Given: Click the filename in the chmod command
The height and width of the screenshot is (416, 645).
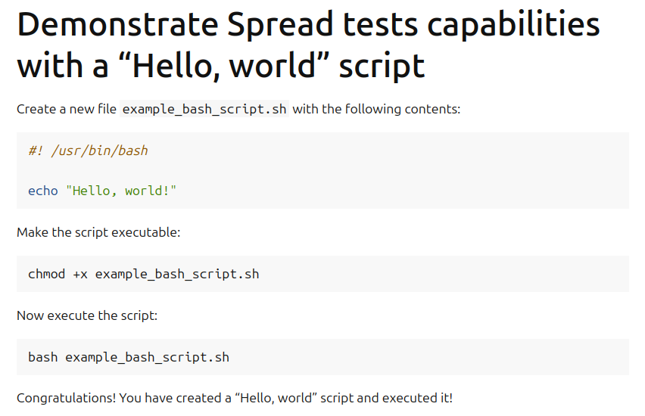Looking at the screenshot, I should tap(177, 274).
